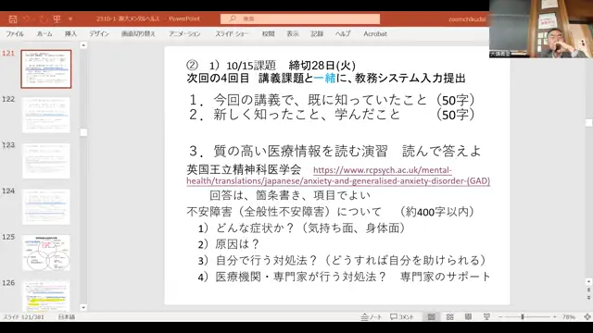Switch to Reading view icon

(x=468, y=317)
